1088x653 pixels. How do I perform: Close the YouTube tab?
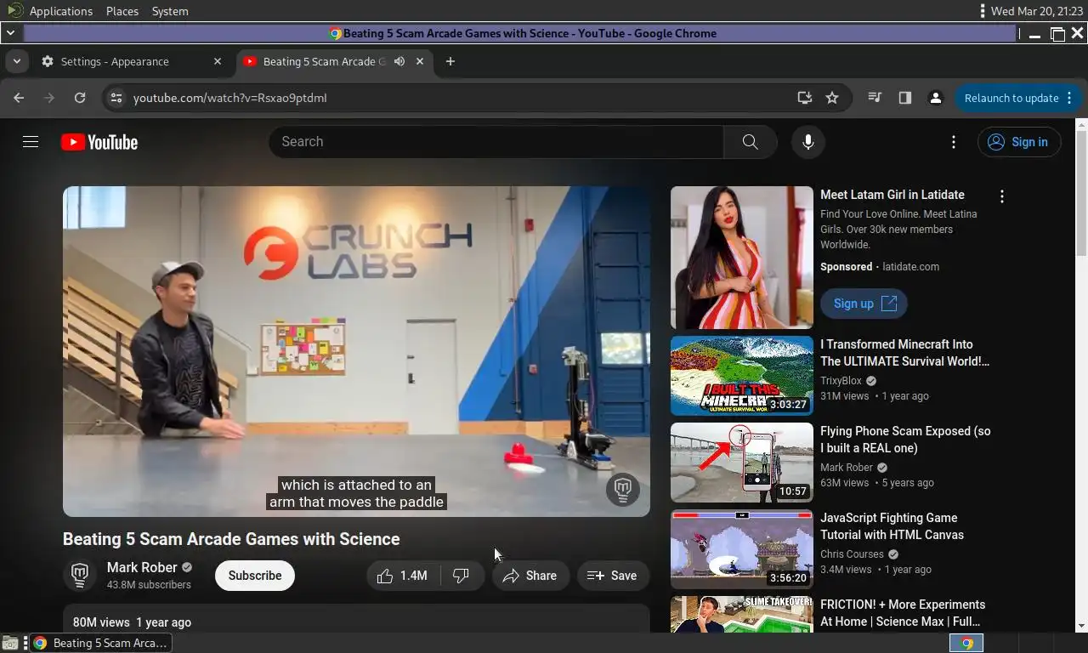click(419, 61)
